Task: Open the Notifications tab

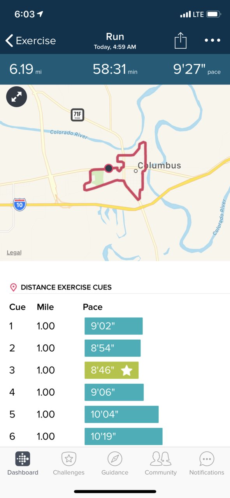Action: [207, 464]
